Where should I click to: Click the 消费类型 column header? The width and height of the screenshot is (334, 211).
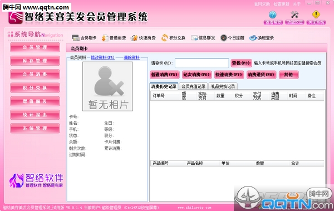click(x=275, y=96)
